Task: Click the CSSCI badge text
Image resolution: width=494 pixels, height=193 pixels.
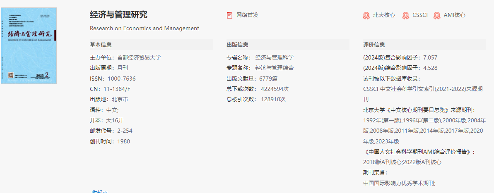Action: pos(420,15)
